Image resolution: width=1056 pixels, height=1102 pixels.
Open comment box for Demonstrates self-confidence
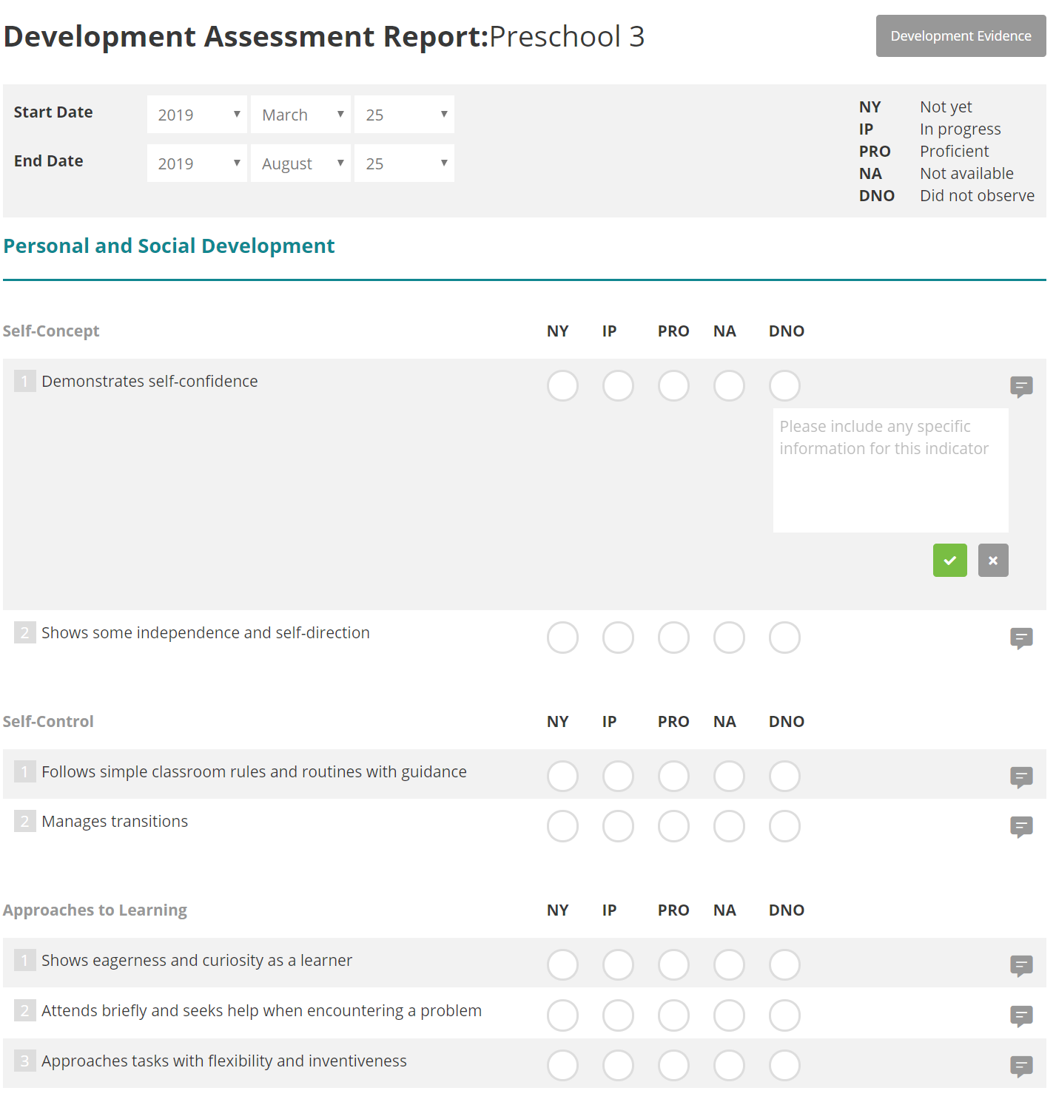(x=1022, y=386)
